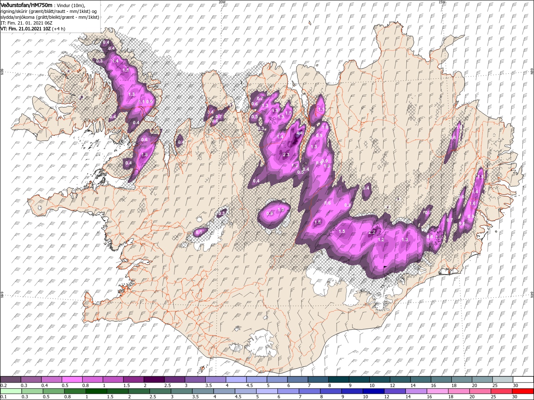Image resolution: width=534 pixels, height=400 pixels.
Task: Pick the 2 dark purple swatch, upper scale
Action: pos(154,380)
